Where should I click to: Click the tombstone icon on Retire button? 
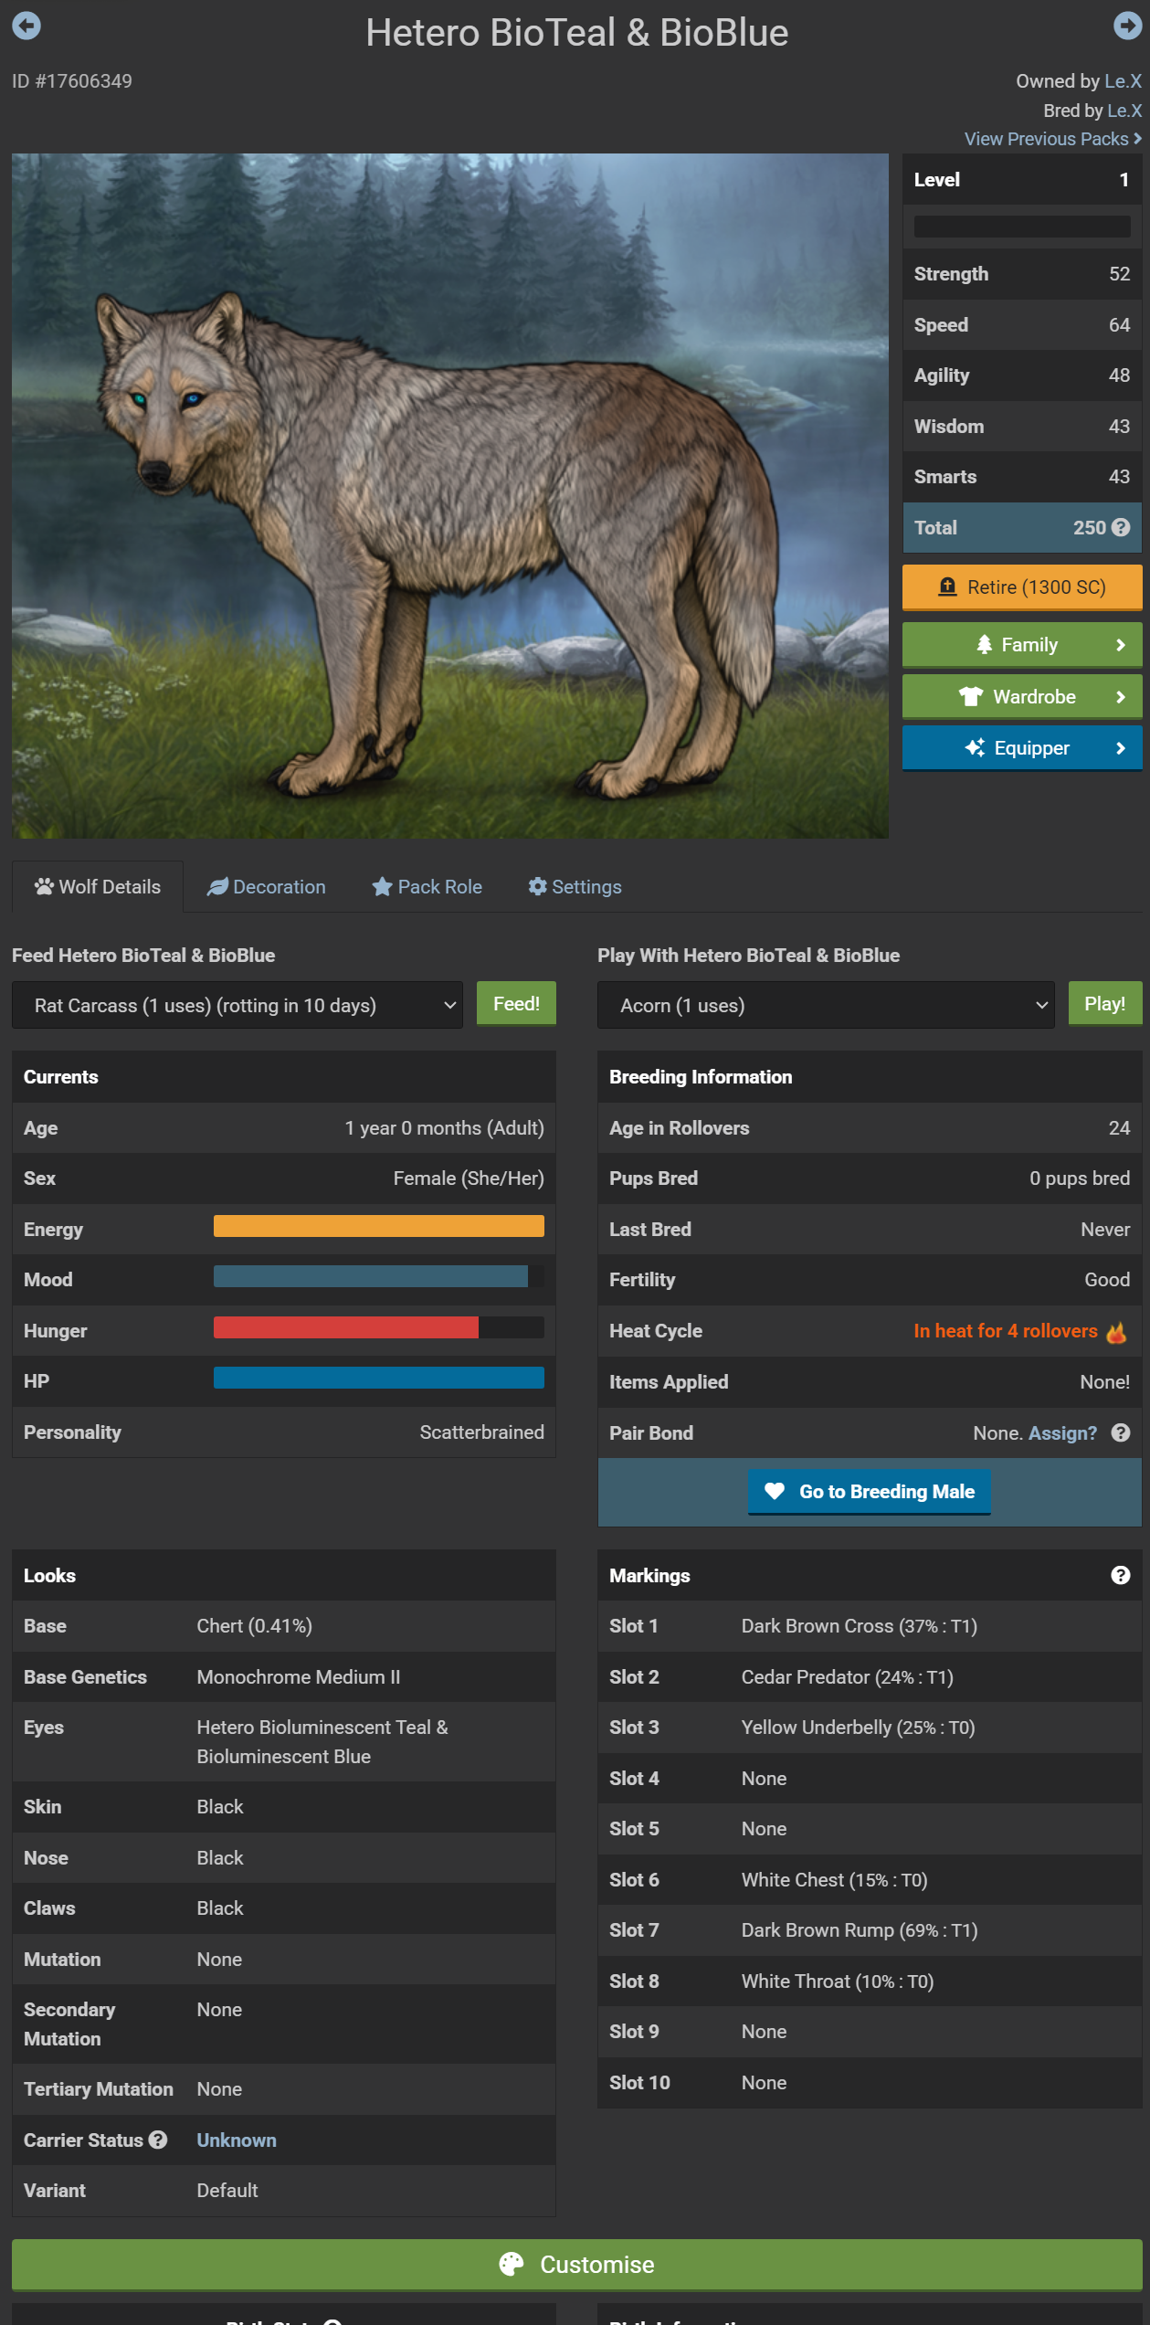pyautogui.click(x=948, y=587)
